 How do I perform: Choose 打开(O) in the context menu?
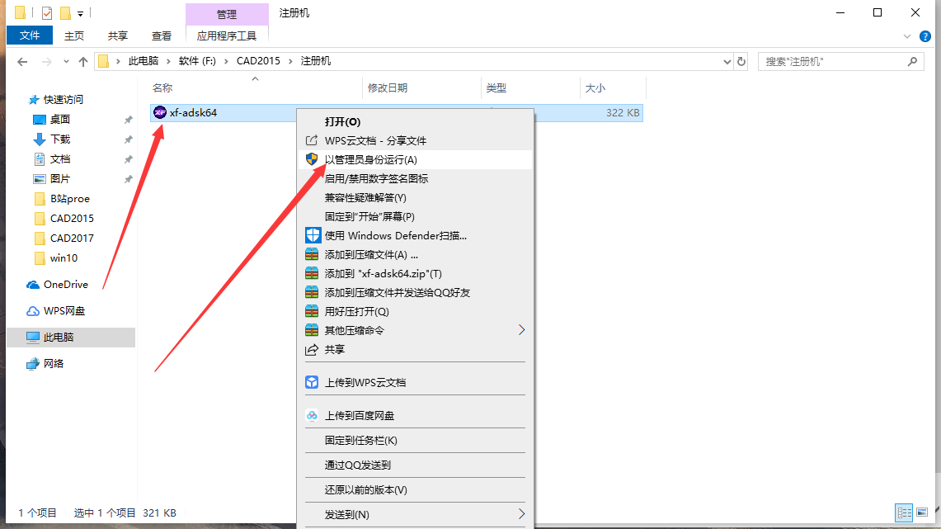click(x=416, y=122)
